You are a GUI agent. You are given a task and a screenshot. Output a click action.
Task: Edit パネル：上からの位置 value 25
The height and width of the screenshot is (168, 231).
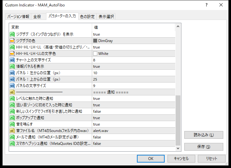coord(134,79)
